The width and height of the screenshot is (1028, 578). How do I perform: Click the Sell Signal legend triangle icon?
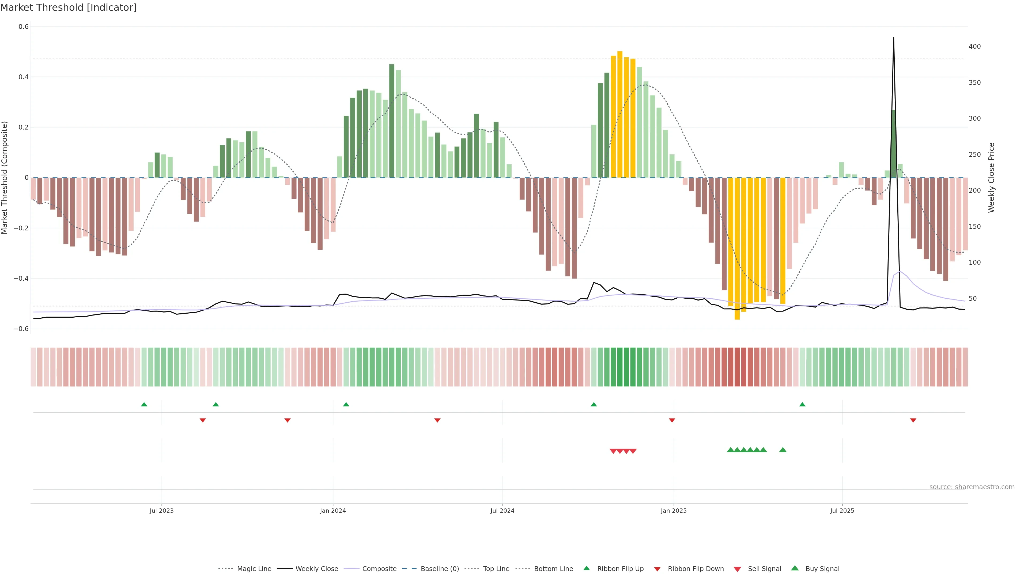[737, 569]
